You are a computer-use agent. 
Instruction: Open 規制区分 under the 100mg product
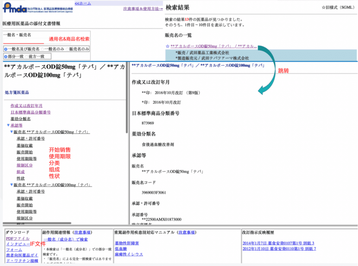click(25, 218)
